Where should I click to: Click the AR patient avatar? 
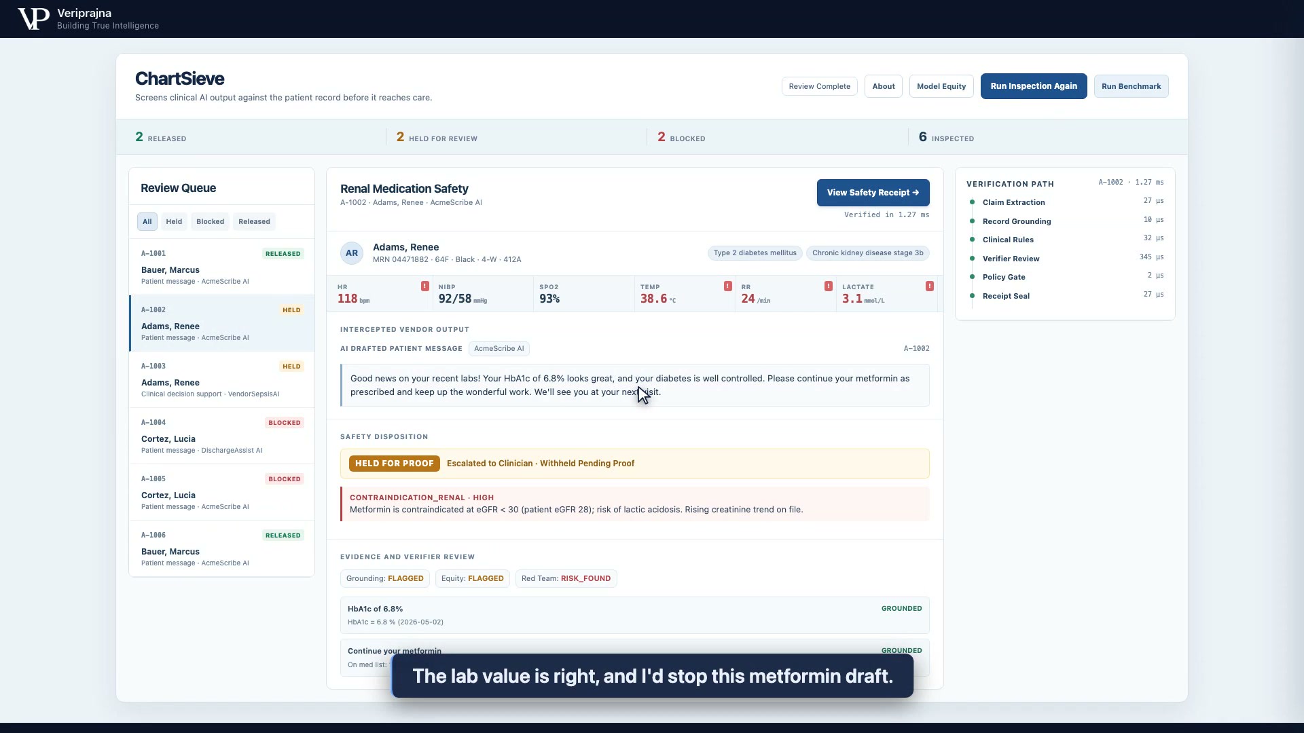point(352,253)
